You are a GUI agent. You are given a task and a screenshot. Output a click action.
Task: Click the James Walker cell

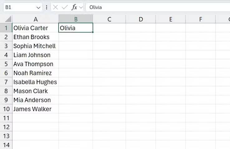point(32,109)
